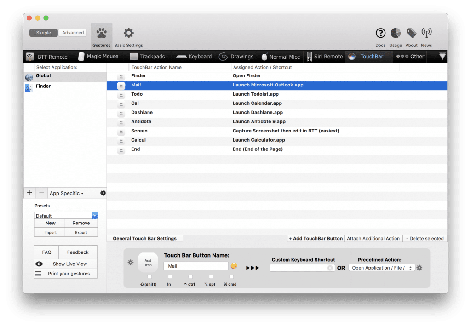Expand the tab bar overflow triangle

click(442, 56)
